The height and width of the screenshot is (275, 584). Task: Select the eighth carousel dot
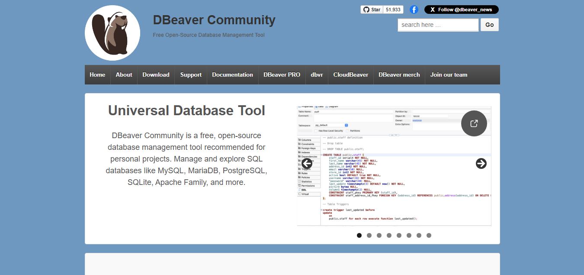429,236
